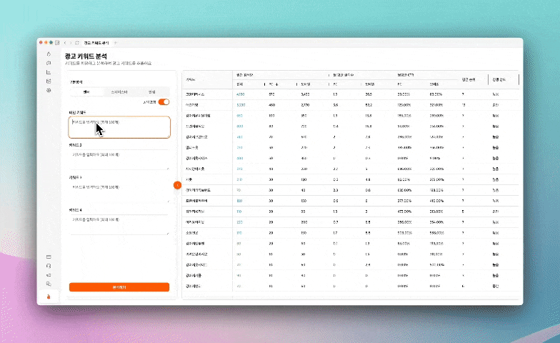
Task: Open the chat bubble icon in sidebar
Action: 49,63
